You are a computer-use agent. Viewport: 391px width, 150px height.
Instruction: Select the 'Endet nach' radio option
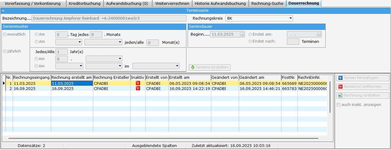coord(250,41)
